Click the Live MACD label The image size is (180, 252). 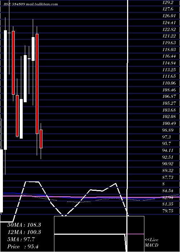[x=152, y=243]
